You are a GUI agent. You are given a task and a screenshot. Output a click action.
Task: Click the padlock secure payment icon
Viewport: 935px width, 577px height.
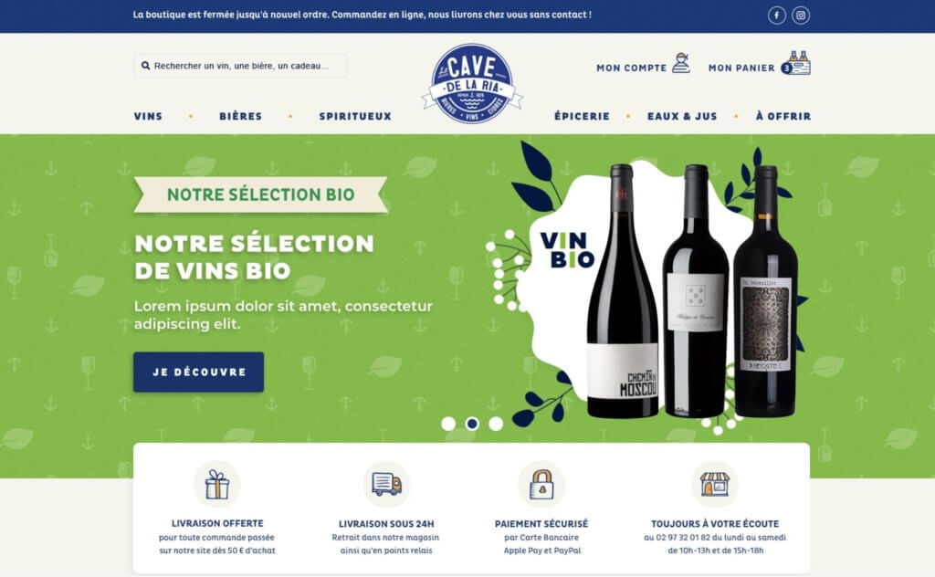541,484
